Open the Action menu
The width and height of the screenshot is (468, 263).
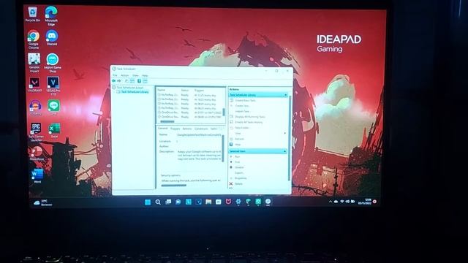[124, 75]
